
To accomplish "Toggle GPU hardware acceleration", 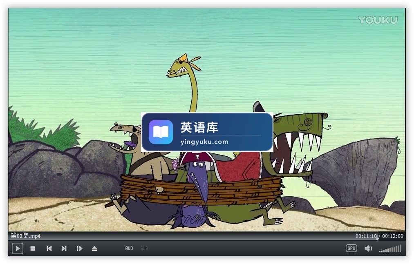I will 351,248.
